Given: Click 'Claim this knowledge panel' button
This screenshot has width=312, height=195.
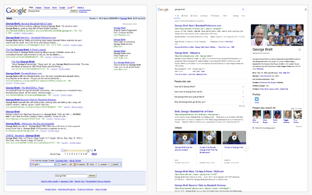Looking at the screenshot, I should pos(264,128).
